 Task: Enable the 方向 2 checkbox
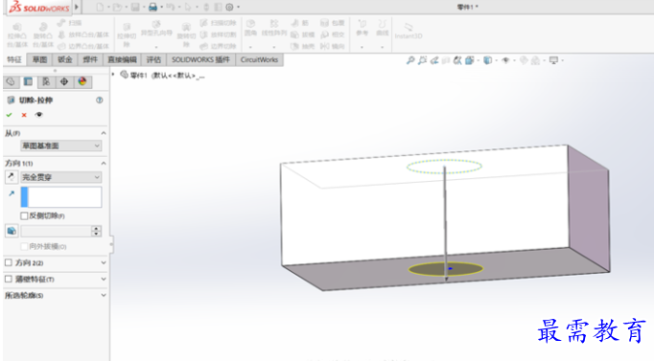point(9,262)
